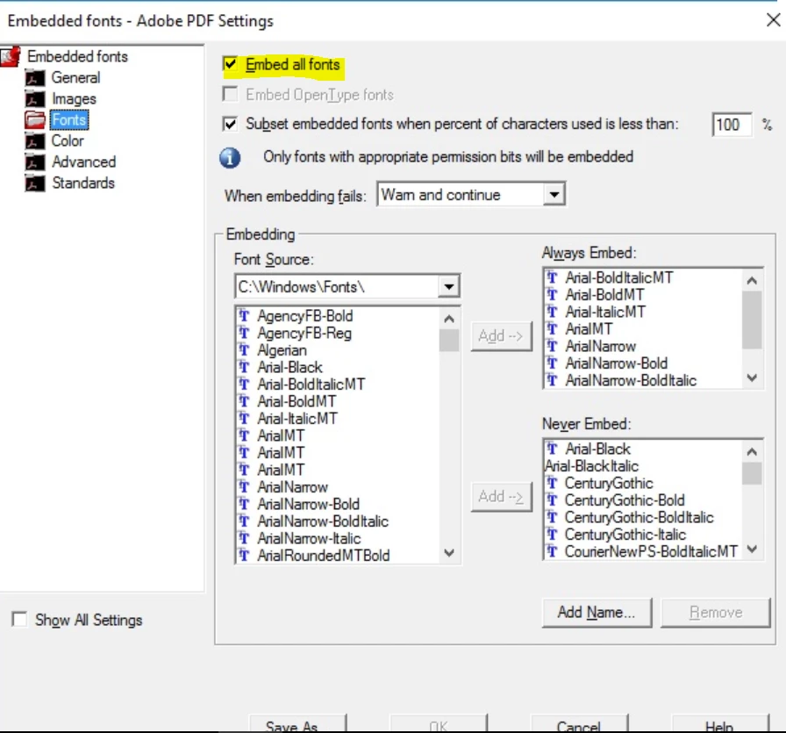Screen dimensions: 786x733
Task: Click the font icon beside Algerian
Action: [x=244, y=349]
